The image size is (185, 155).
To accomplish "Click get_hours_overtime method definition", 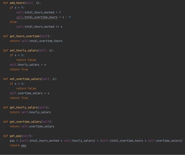I will [27, 36].
